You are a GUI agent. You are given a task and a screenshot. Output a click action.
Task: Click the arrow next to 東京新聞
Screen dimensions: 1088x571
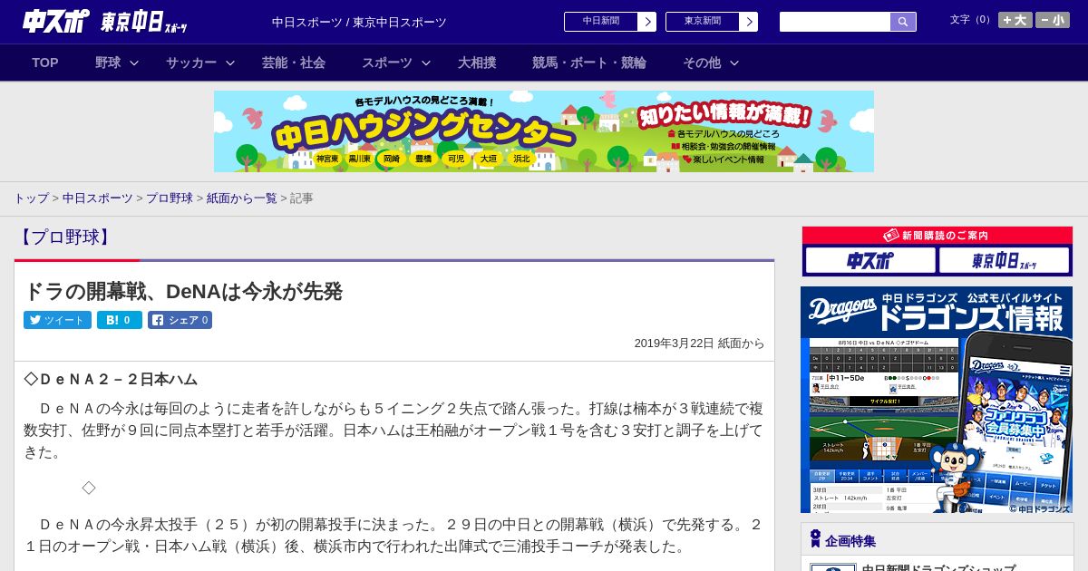click(749, 22)
